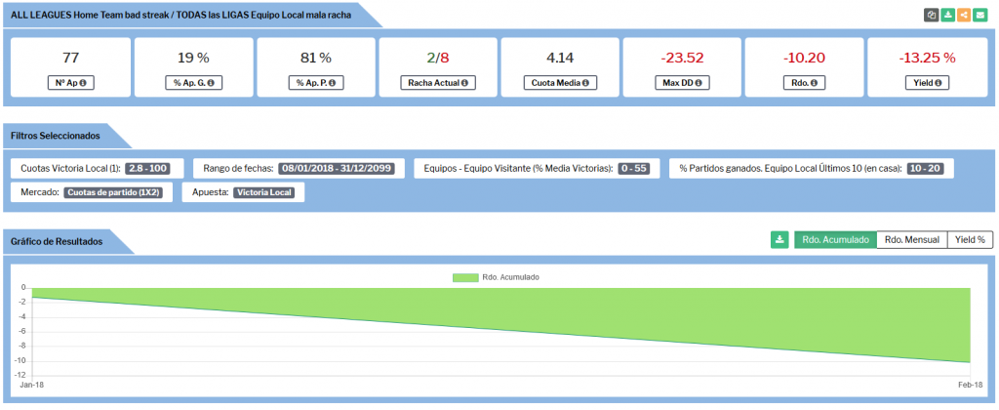Click the orange share icon
Viewport: 999px width, 410px height.
964,15
